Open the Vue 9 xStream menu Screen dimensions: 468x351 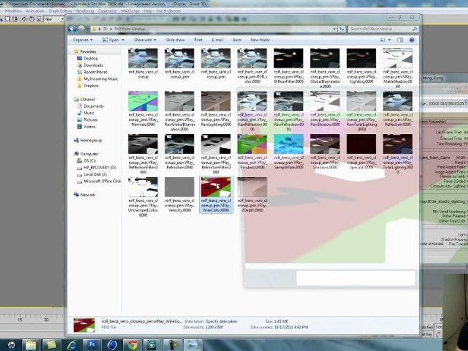click(x=169, y=11)
